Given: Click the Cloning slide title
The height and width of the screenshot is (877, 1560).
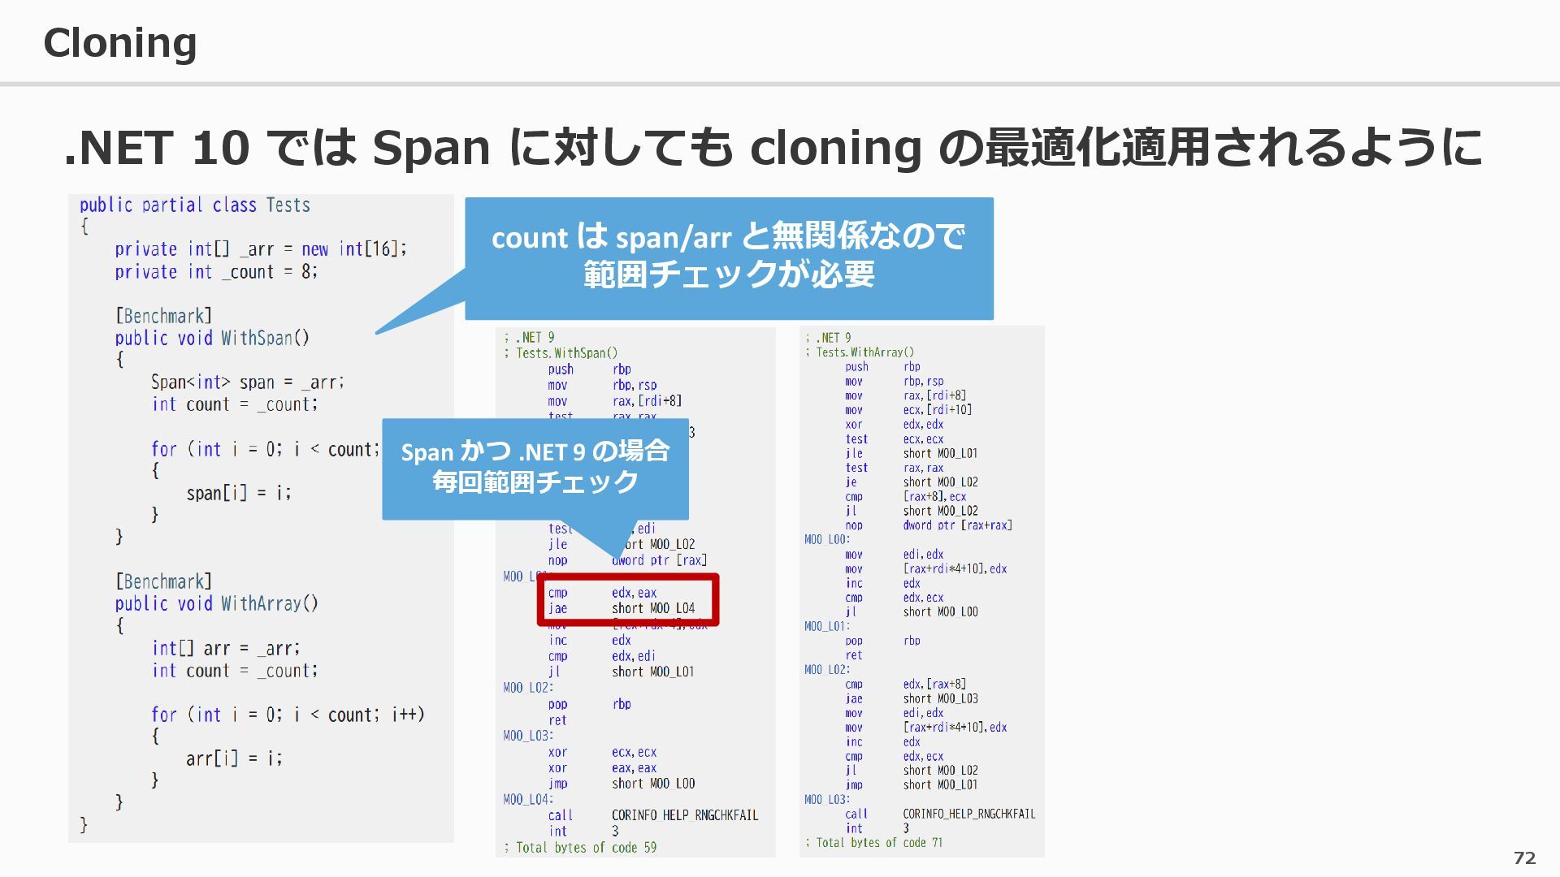Looking at the screenshot, I should pyautogui.click(x=119, y=42).
